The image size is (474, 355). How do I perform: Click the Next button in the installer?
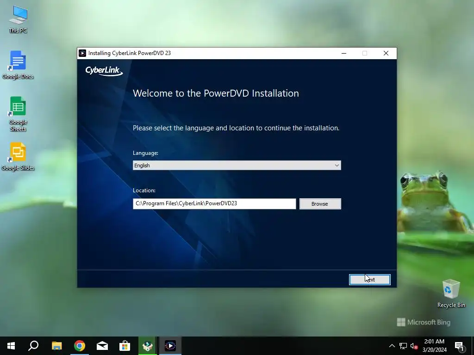click(x=369, y=280)
